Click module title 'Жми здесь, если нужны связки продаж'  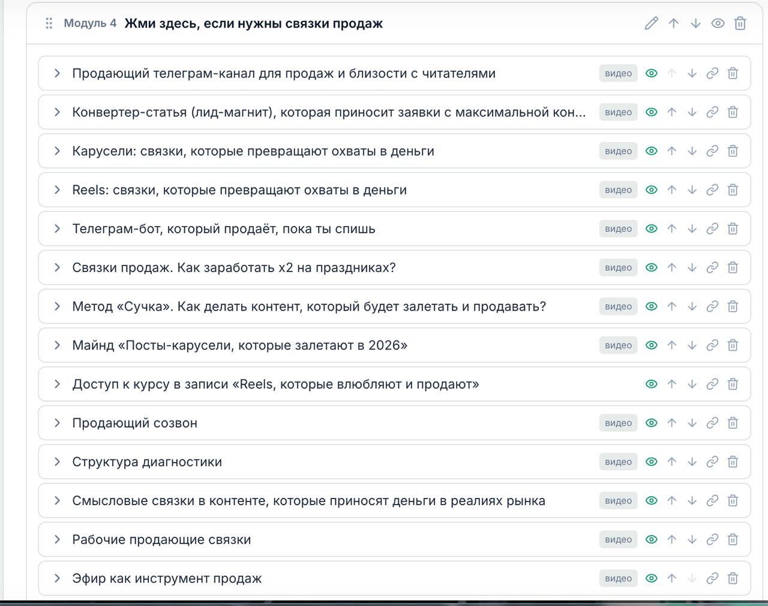(253, 23)
